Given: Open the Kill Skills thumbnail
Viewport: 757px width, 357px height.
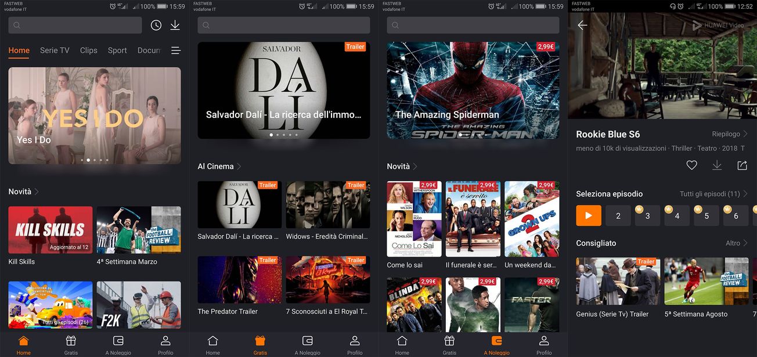Looking at the screenshot, I should (51, 230).
